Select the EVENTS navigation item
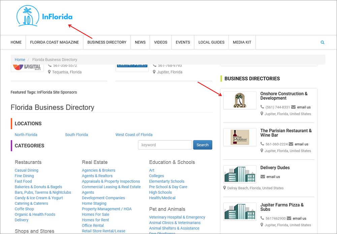The image size is (337, 234). tap(183, 42)
